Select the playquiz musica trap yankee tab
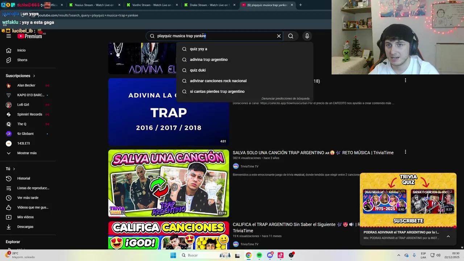The height and width of the screenshot is (261, 464). point(267,5)
